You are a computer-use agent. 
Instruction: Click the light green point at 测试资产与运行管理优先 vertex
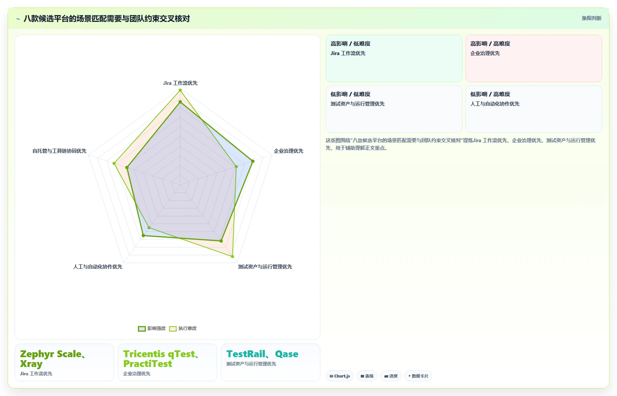(x=232, y=256)
